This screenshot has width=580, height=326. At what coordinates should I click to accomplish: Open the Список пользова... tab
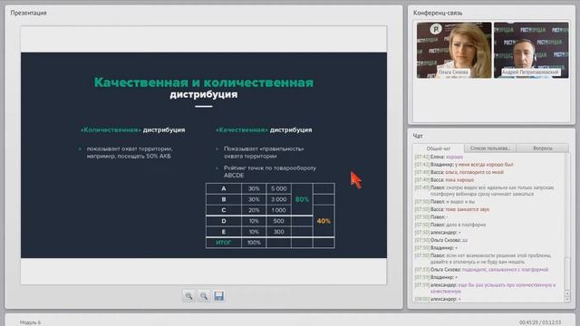490,149
